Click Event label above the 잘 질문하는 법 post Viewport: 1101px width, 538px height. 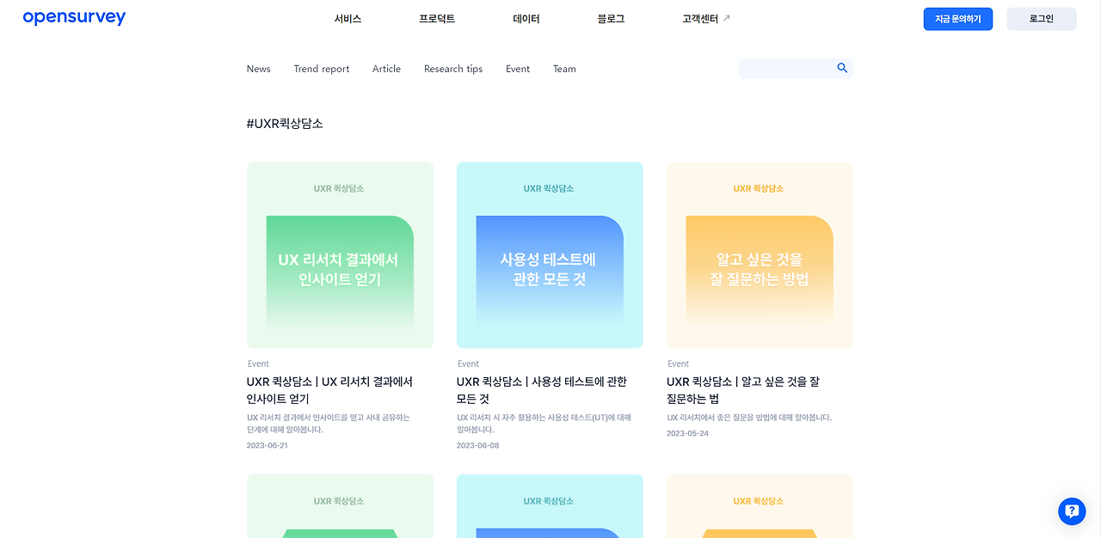678,364
